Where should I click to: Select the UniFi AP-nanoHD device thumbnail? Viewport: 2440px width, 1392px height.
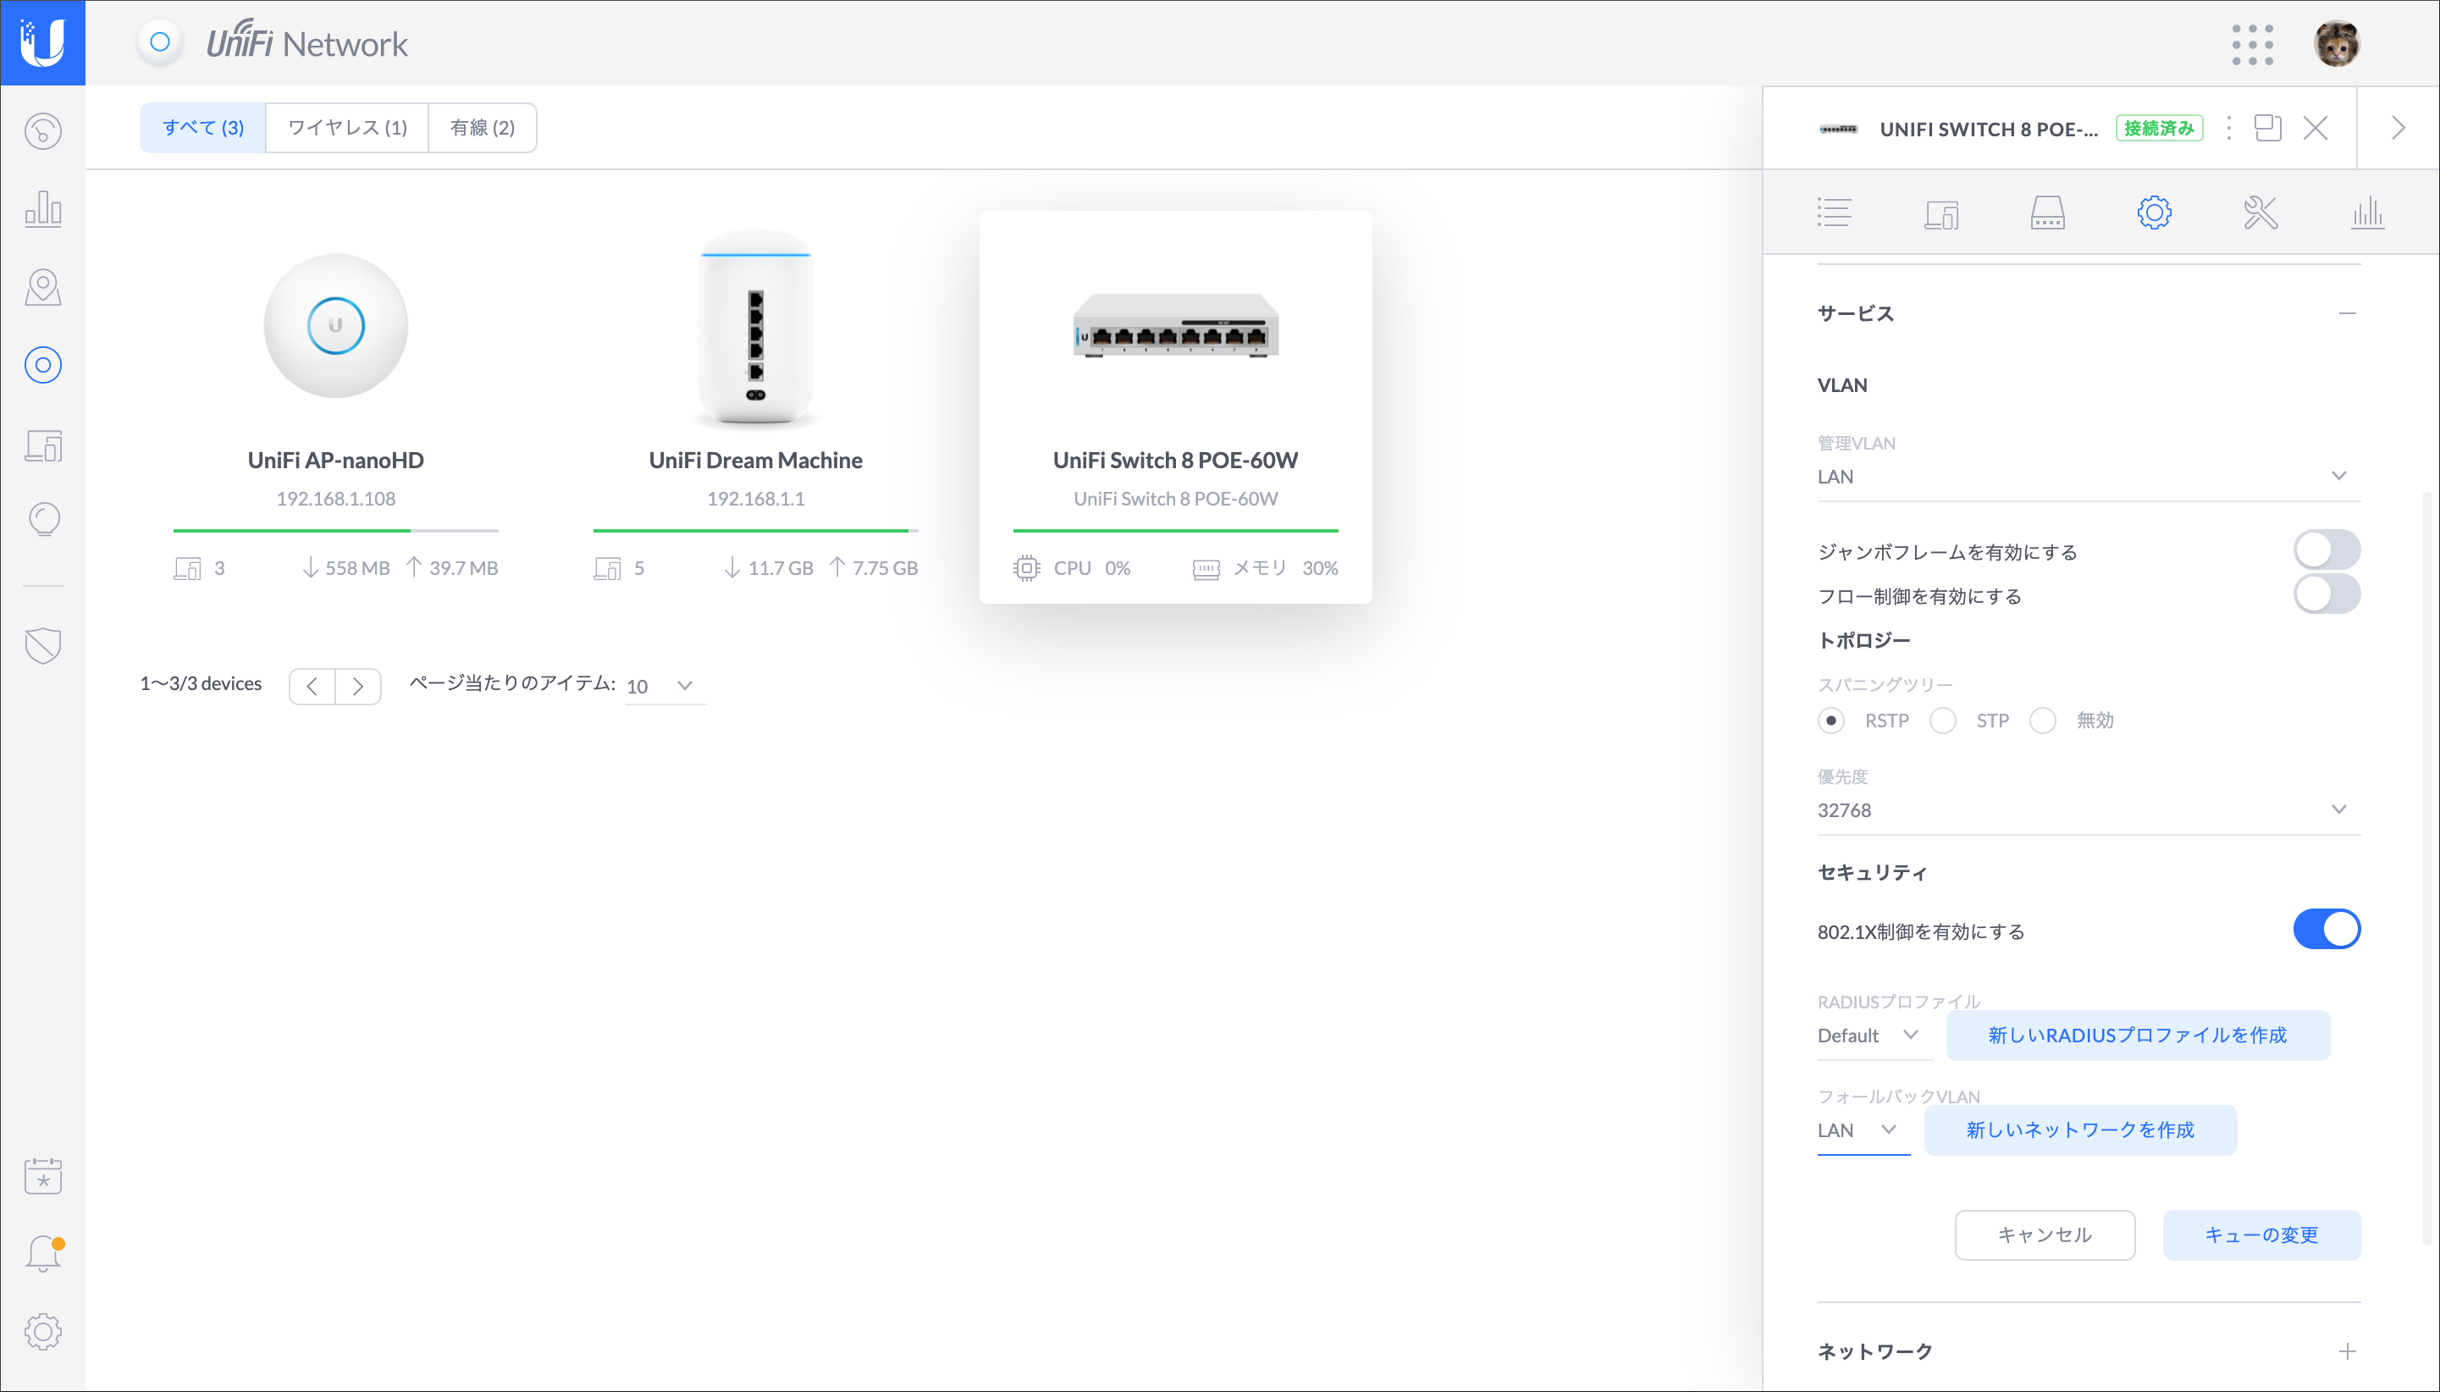click(335, 325)
